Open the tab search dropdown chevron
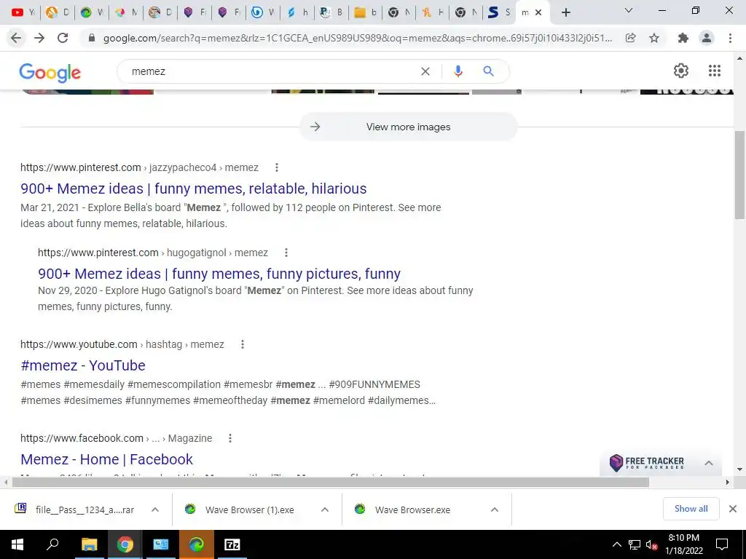Viewport: 746px width, 559px height. pyautogui.click(x=629, y=10)
